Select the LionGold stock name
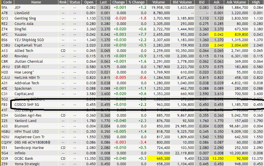This screenshot has width=264, height=166. 22,13
